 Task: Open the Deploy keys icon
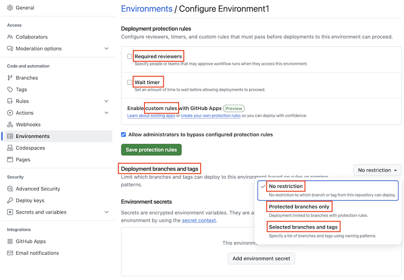(x=10, y=200)
